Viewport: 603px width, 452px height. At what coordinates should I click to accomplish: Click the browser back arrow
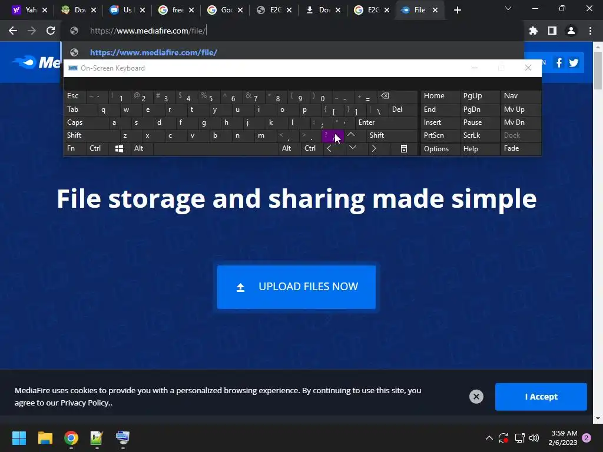(x=13, y=31)
